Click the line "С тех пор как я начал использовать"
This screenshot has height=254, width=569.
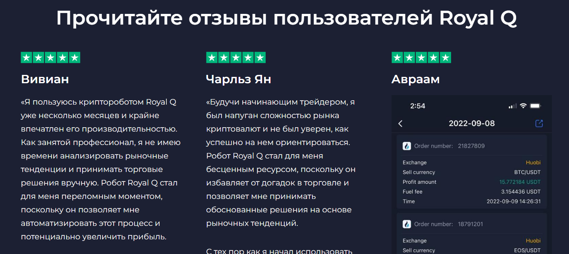[x=279, y=251]
